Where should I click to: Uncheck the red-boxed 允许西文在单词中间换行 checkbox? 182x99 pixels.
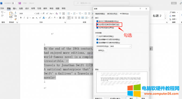point(97,24)
